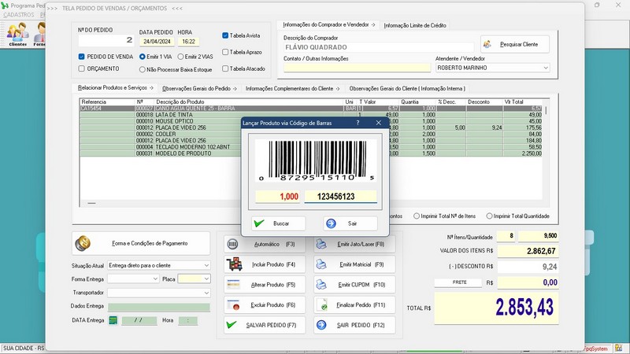Select the COOLER product row

(x=311, y=134)
